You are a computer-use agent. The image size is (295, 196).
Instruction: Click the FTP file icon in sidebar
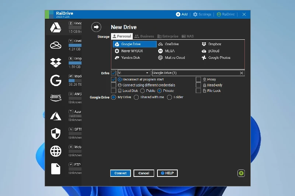click(56, 168)
